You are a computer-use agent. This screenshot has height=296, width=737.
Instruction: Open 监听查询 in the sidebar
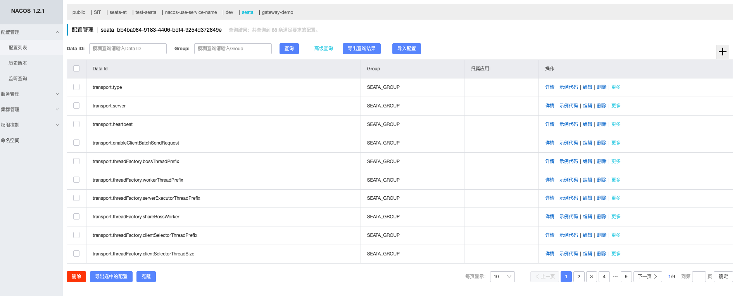18,78
